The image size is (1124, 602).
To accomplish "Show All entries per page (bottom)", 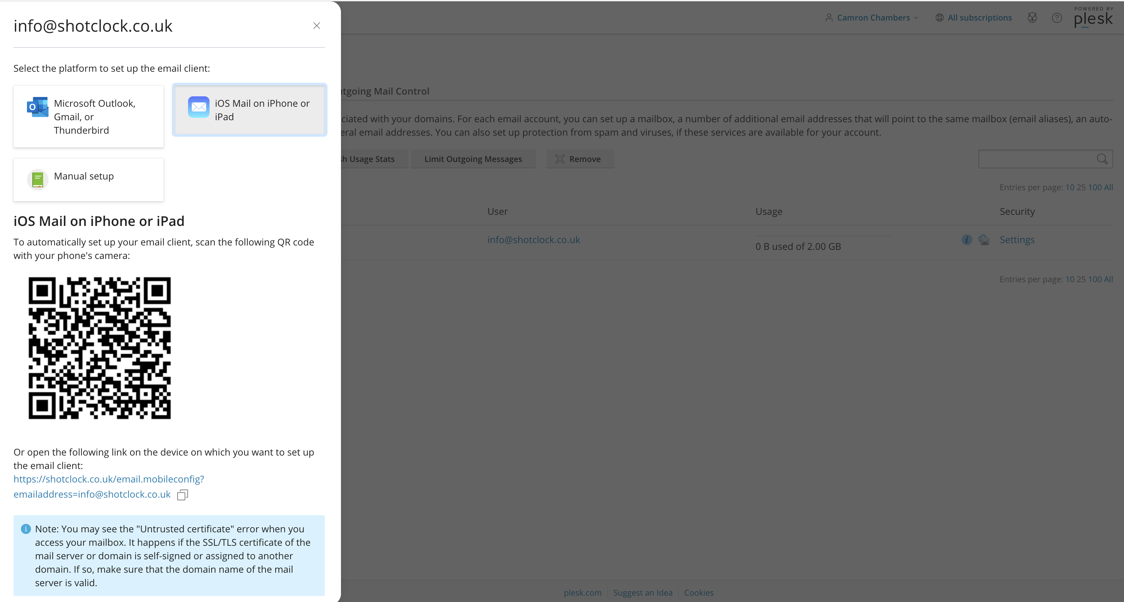I will pyautogui.click(x=1108, y=279).
